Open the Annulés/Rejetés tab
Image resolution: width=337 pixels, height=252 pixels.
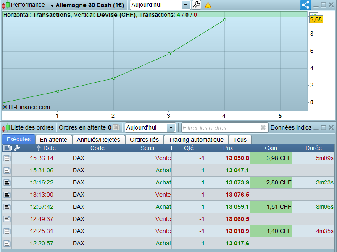pos(98,140)
